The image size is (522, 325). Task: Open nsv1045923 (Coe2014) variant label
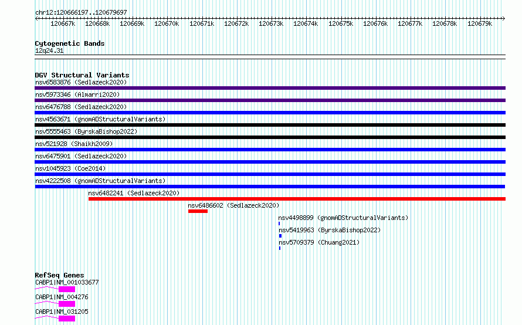(70, 168)
